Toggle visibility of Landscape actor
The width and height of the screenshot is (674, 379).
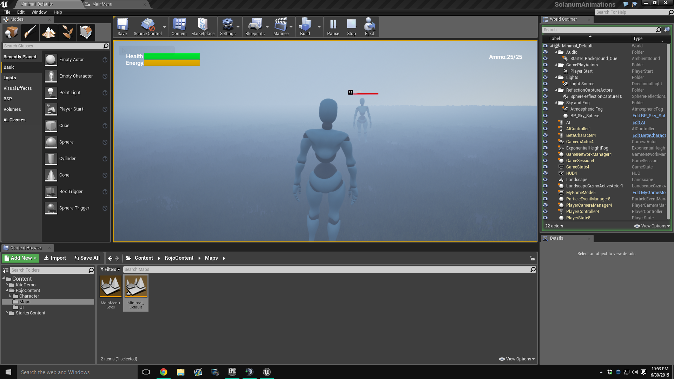(x=545, y=180)
